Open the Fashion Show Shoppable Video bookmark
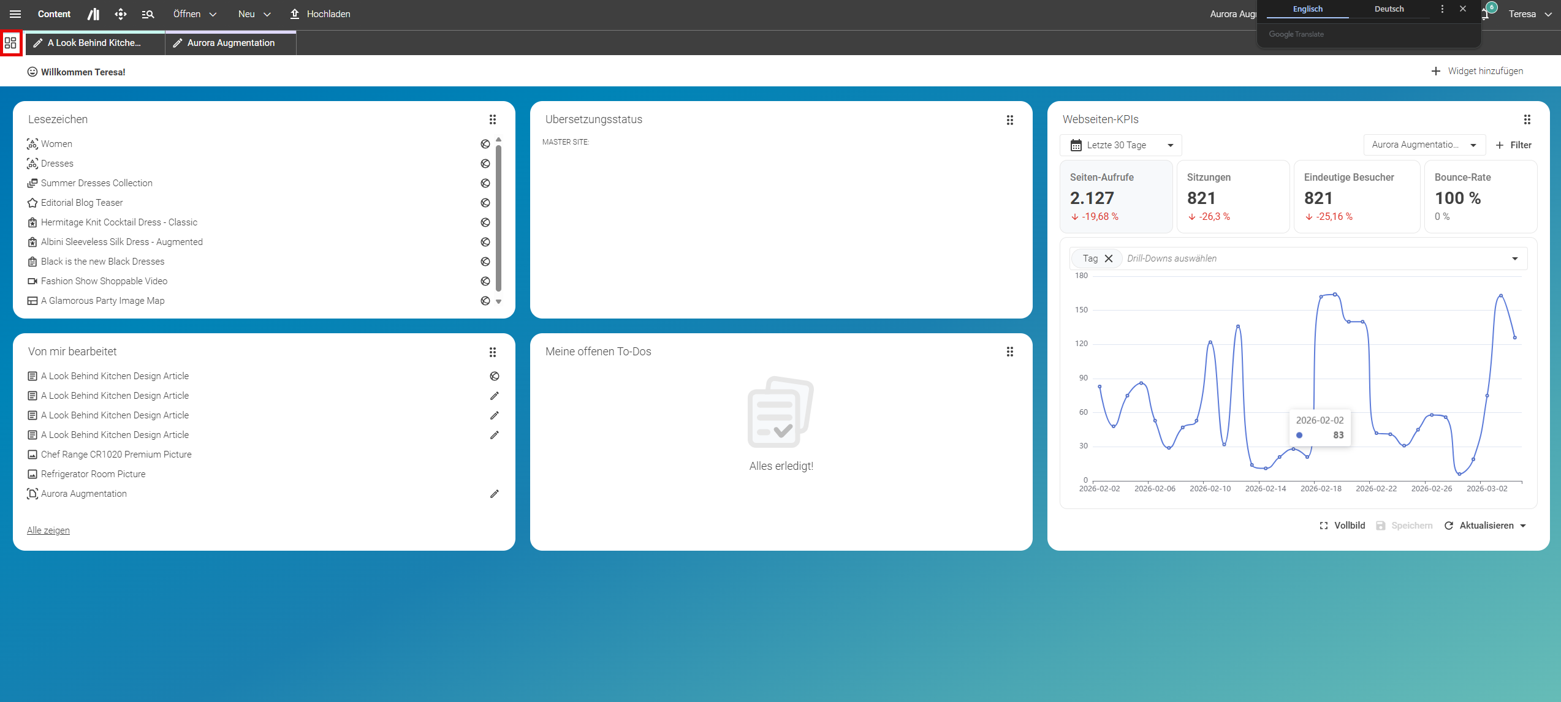 (104, 281)
